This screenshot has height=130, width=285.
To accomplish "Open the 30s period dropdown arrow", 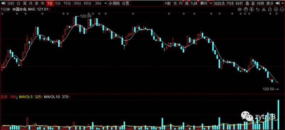I will pyautogui.click(x=105, y=3).
